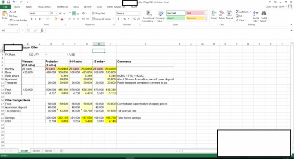Open the Merge & Center dropdown arrow
The width and height of the screenshot is (294, 159).
(113, 19)
